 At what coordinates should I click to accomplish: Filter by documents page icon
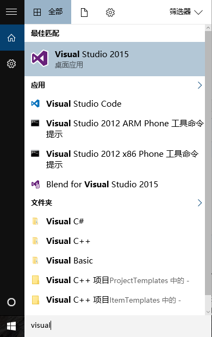pyautogui.click(x=84, y=13)
